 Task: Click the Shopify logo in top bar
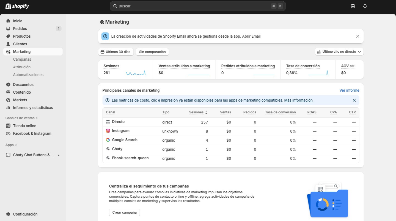pos(17,6)
